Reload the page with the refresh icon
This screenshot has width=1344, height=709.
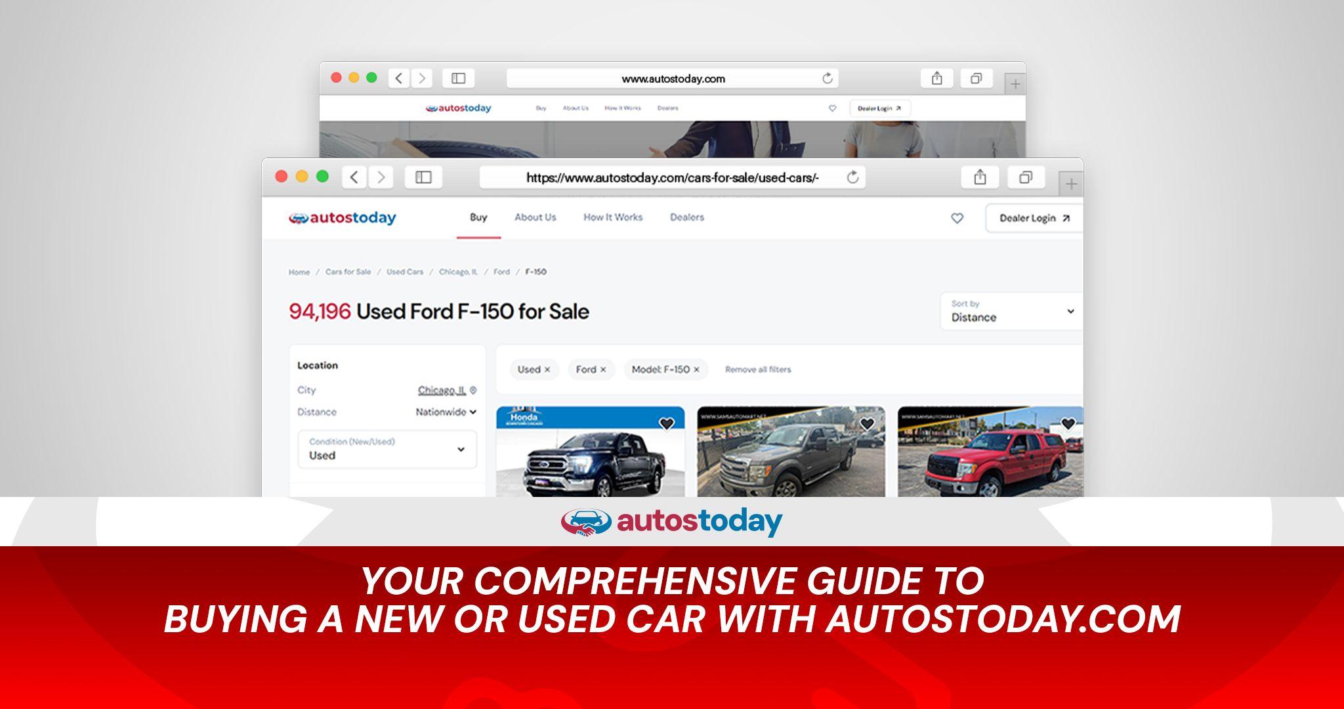tap(852, 176)
